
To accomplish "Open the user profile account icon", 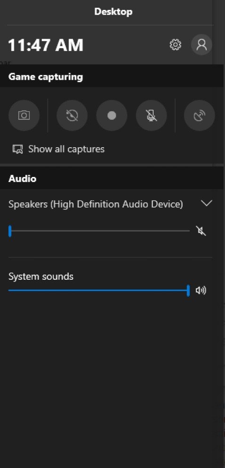I will pos(201,45).
